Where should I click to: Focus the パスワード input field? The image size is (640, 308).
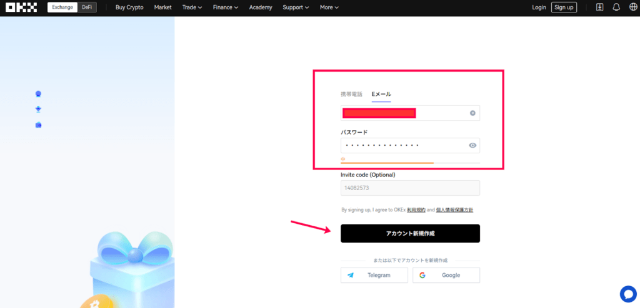point(410,145)
